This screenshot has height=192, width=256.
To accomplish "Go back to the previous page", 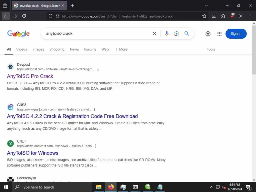I will 6,16.
